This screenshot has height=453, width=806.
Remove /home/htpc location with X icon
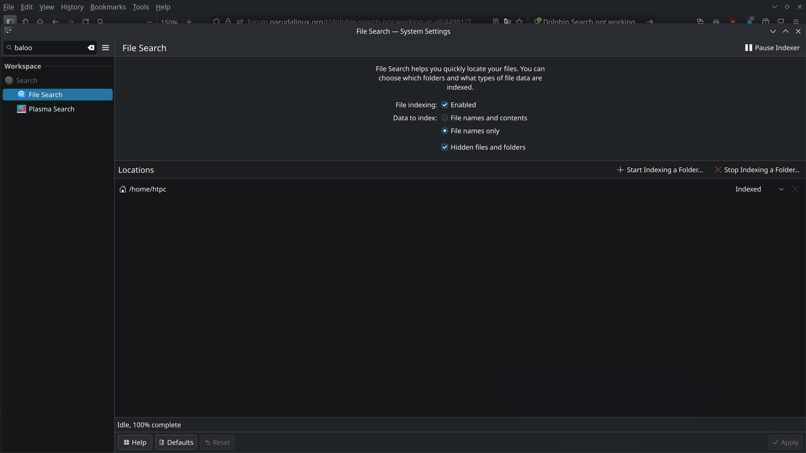[x=795, y=189]
